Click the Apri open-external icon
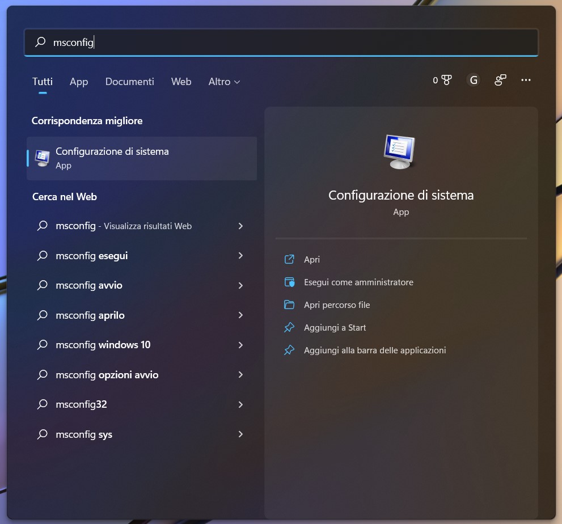The width and height of the screenshot is (562, 524). point(289,259)
